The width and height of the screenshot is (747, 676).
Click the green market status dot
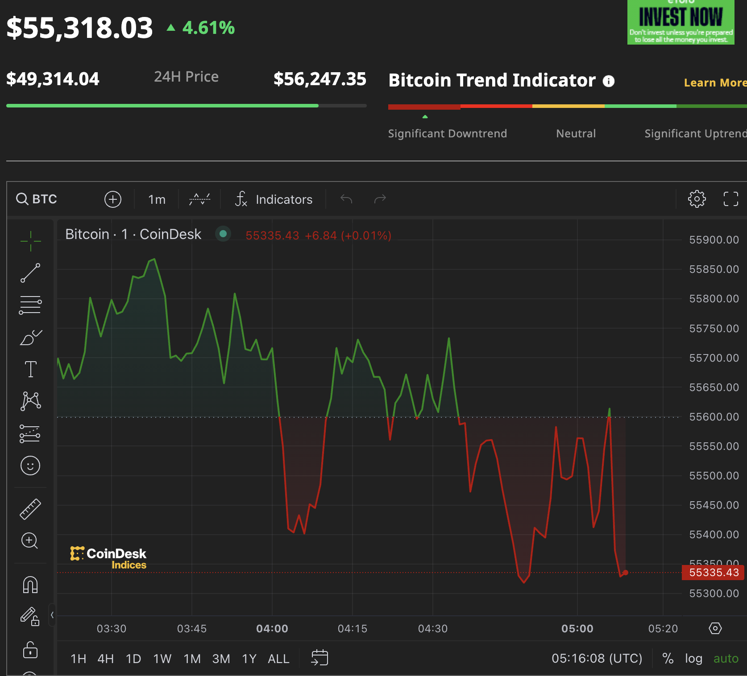coord(223,234)
